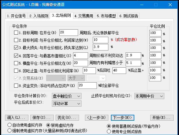Close the 公式测试系统 dialog
Screen dimensions: 179x135
click(x=170, y=5)
